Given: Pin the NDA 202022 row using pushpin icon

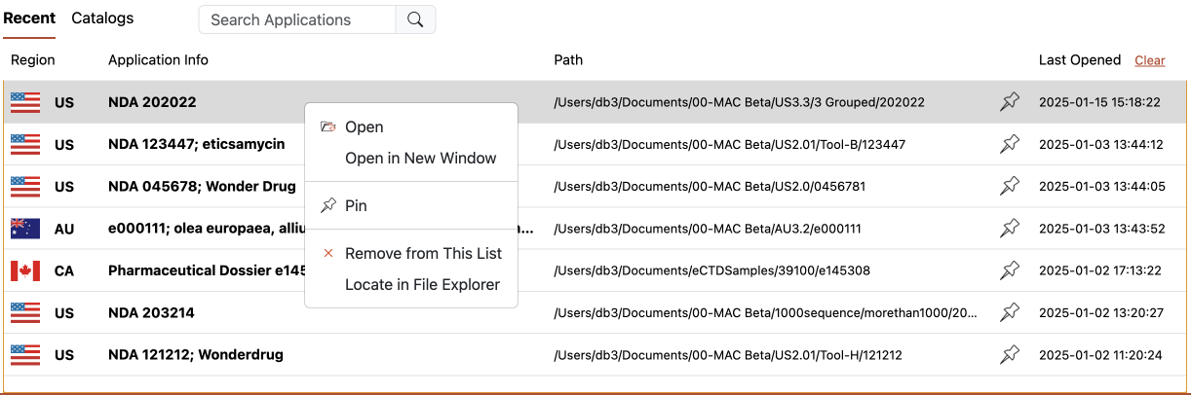Looking at the screenshot, I should click(x=1010, y=102).
